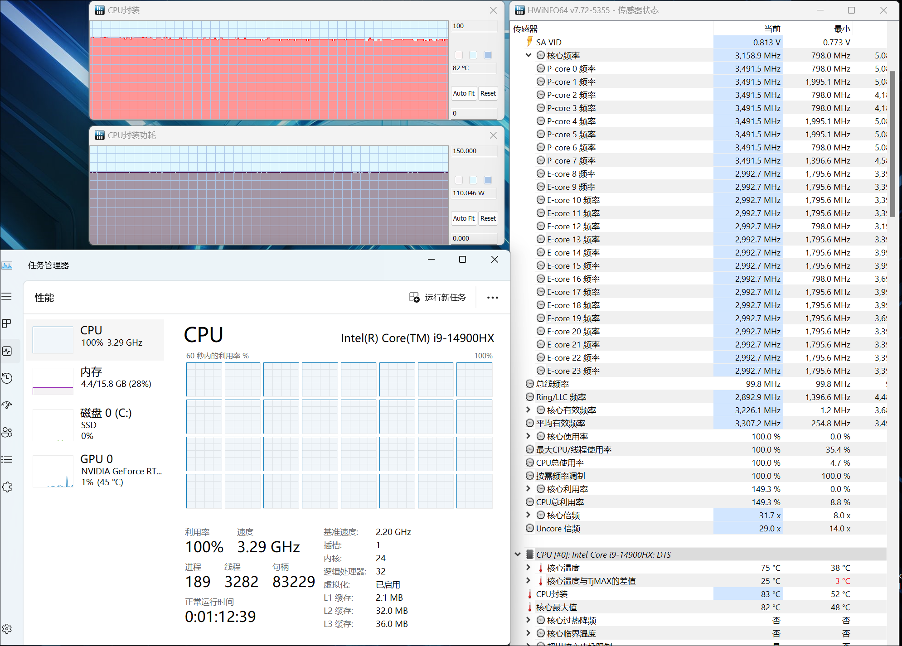Viewport: 902px width, 646px height.
Task: Expand the 核心温度 sensor group
Action: click(x=529, y=568)
